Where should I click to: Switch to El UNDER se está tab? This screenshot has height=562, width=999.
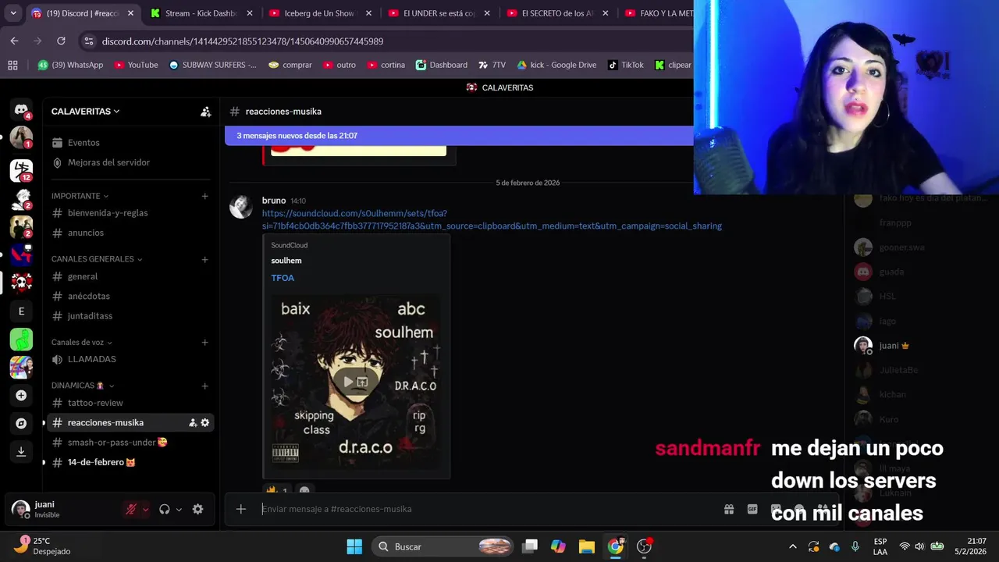click(439, 13)
